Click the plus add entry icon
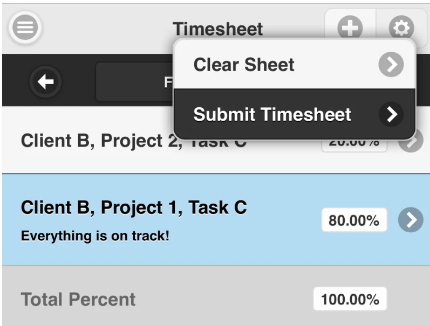This screenshot has height=326, width=430. (350, 27)
